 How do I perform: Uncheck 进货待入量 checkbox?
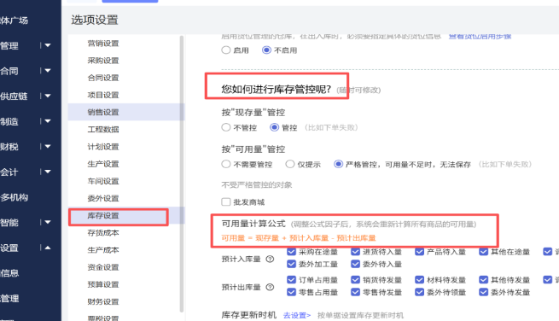(x=355, y=252)
